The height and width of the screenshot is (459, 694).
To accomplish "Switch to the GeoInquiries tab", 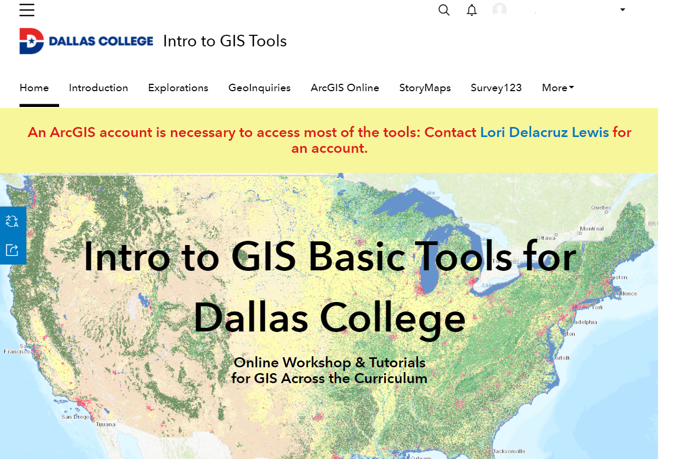I will [x=259, y=88].
